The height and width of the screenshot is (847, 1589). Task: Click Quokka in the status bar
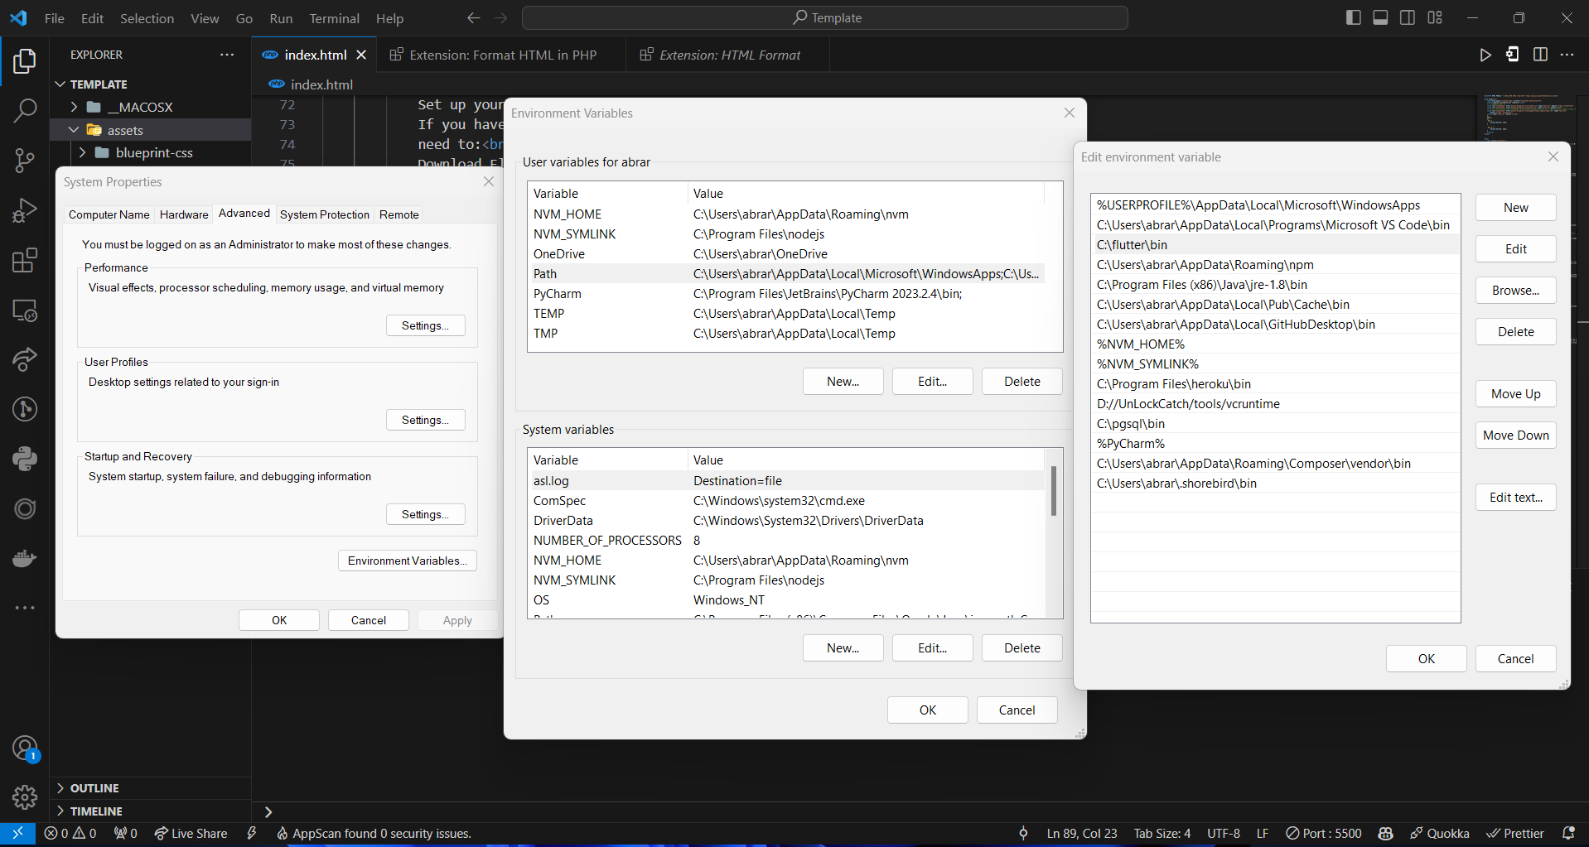[1440, 833]
